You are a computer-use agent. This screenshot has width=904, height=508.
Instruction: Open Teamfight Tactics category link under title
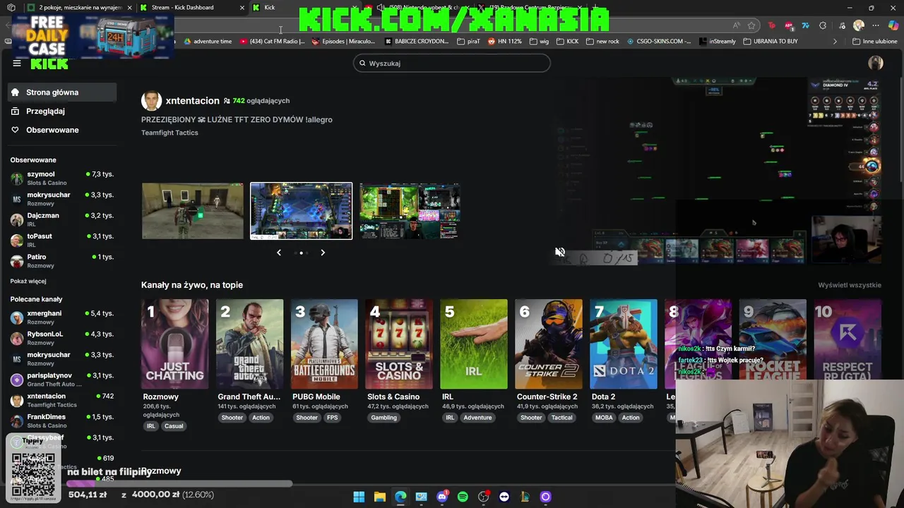169,133
